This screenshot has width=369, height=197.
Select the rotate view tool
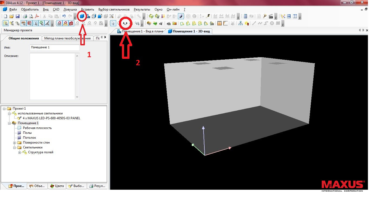pyautogui.click(x=125, y=23)
